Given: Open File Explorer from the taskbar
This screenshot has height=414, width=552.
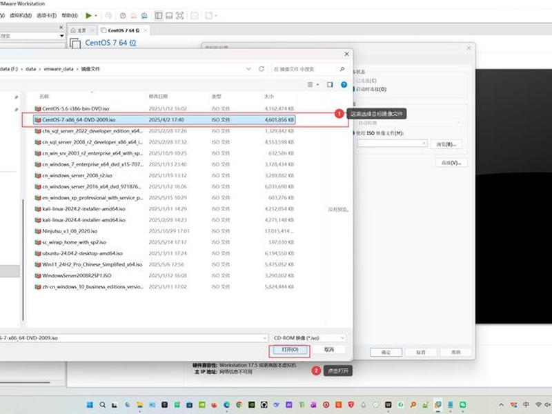Looking at the screenshot, I should tap(140, 405).
